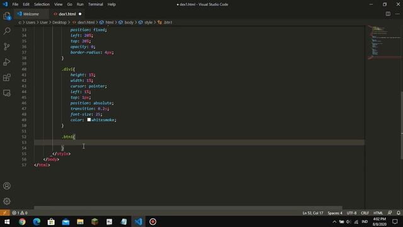Image resolution: width=403 pixels, height=227 pixels.
Task: Switch to the Welcome tab
Action: coord(31,14)
